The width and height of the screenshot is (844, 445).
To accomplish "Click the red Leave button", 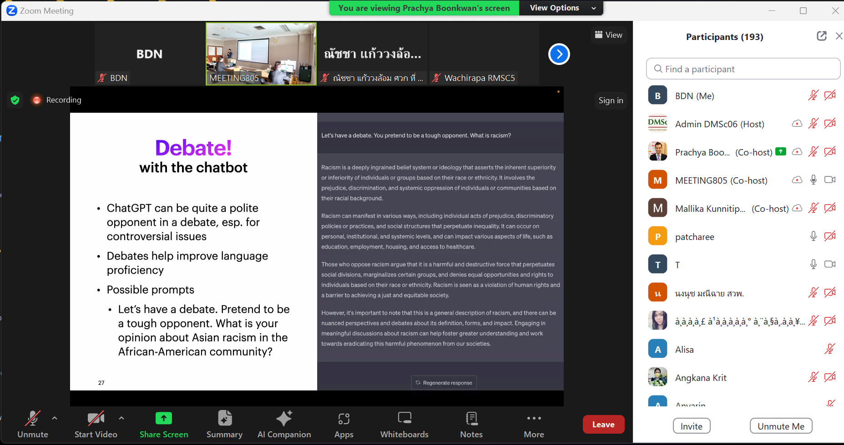I will (x=603, y=425).
